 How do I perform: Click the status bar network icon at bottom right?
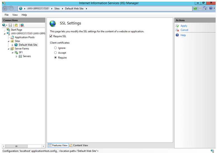(x=213, y=151)
